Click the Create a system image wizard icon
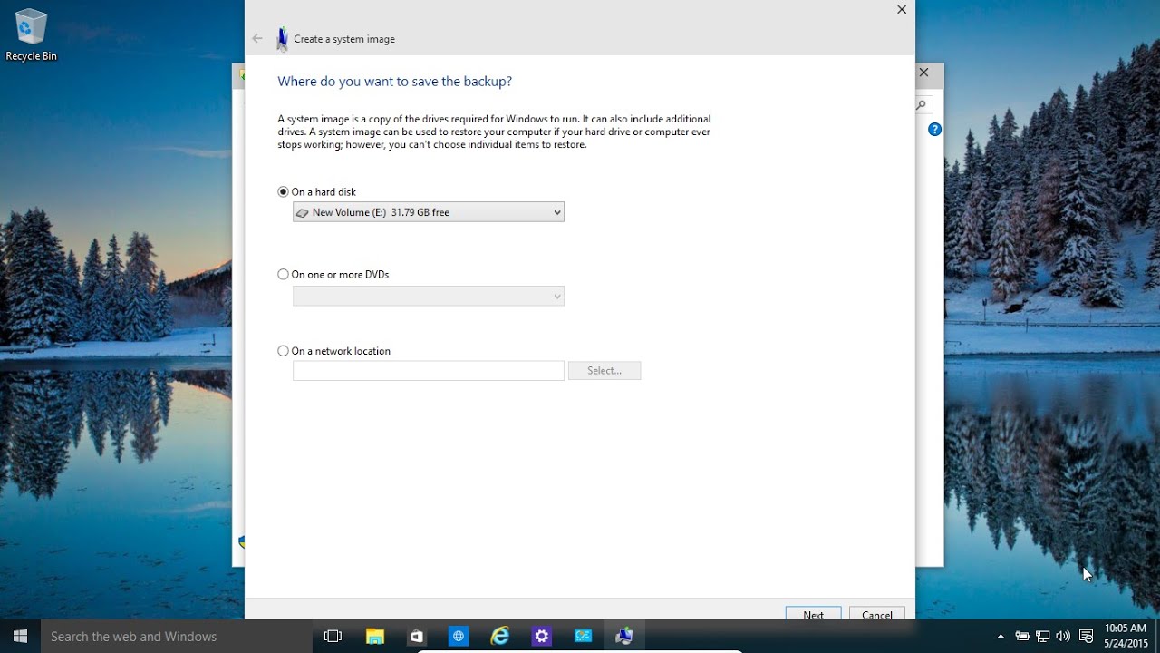Viewport: 1160px width, 653px height. pos(283,38)
